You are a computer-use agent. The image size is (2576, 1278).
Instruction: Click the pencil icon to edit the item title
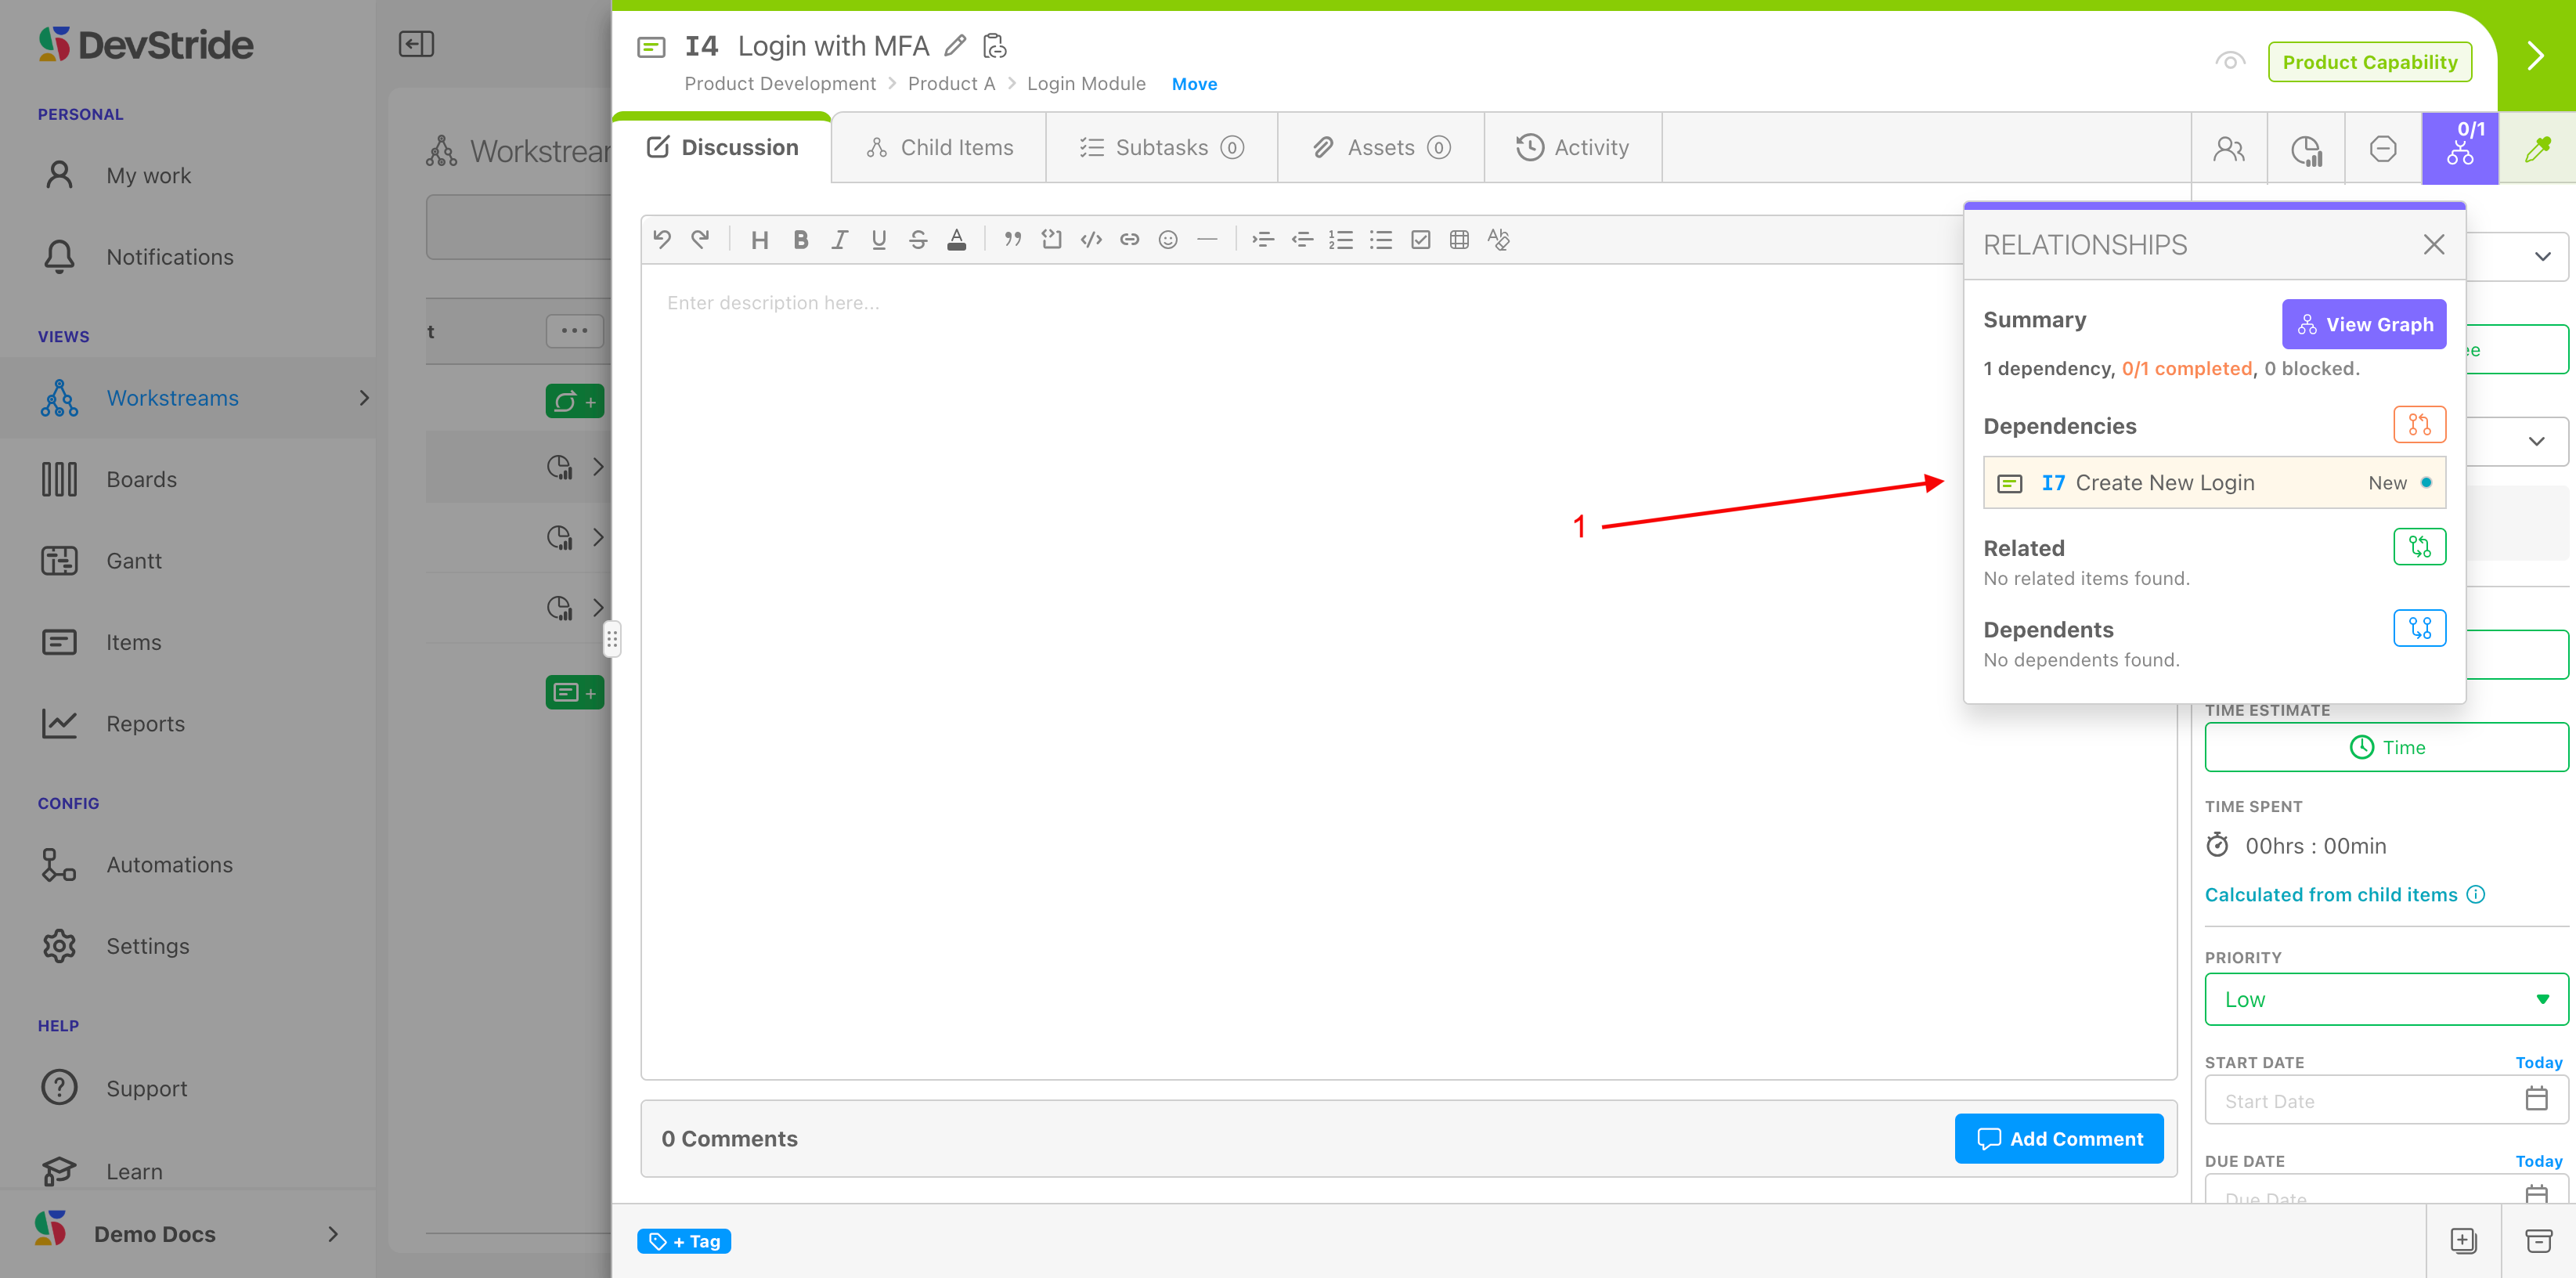(x=955, y=46)
